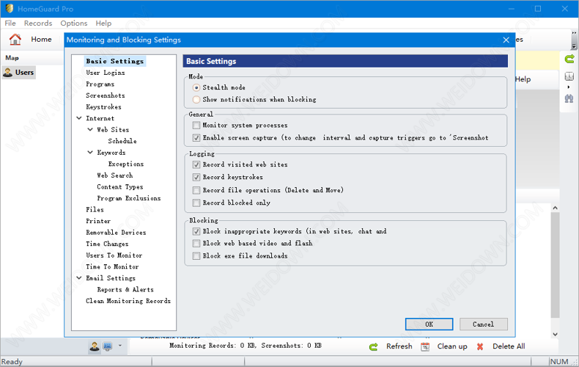This screenshot has height=367, width=579.
Task: Select Screenshots in the settings tree
Action: [x=106, y=95]
